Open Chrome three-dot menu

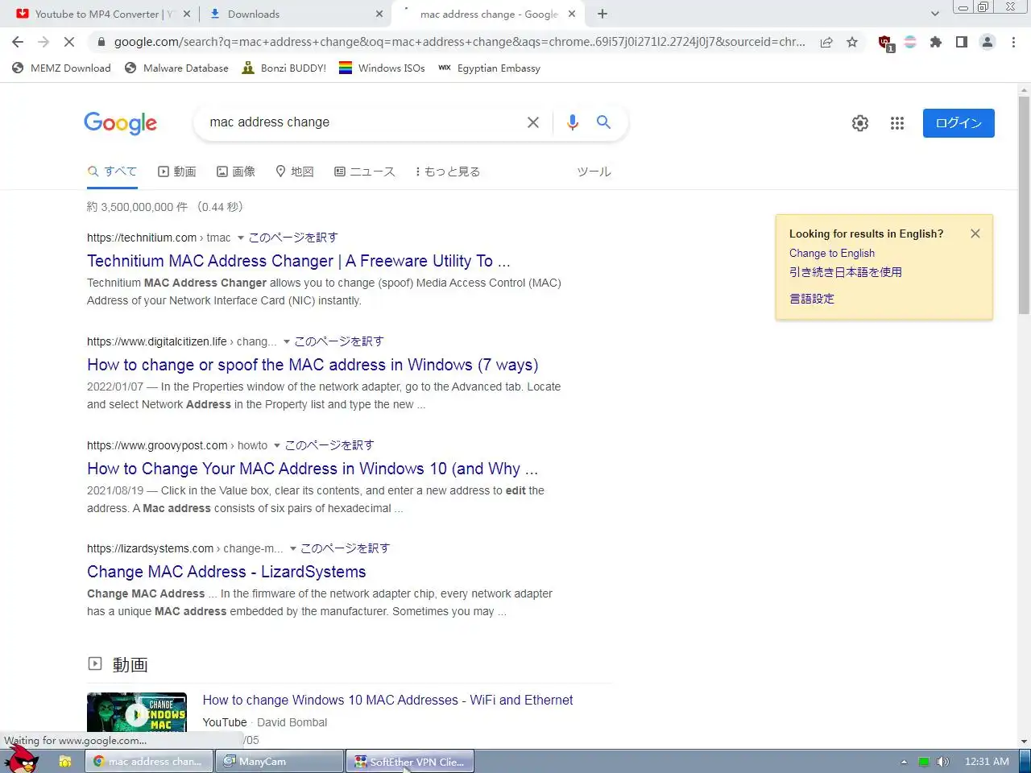click(1013, 42)
